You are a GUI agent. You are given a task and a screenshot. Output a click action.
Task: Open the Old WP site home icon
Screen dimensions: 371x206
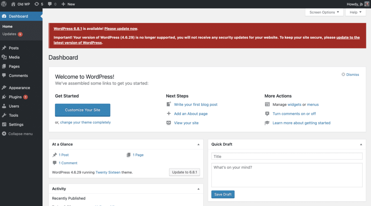[13, 4]
